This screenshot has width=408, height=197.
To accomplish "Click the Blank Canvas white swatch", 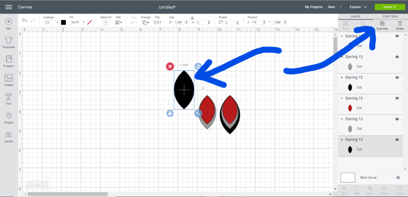I will click(x=347, y=177).
